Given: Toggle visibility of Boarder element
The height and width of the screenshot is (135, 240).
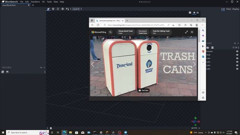Looking at the screenshot, I should click(237, 51).
